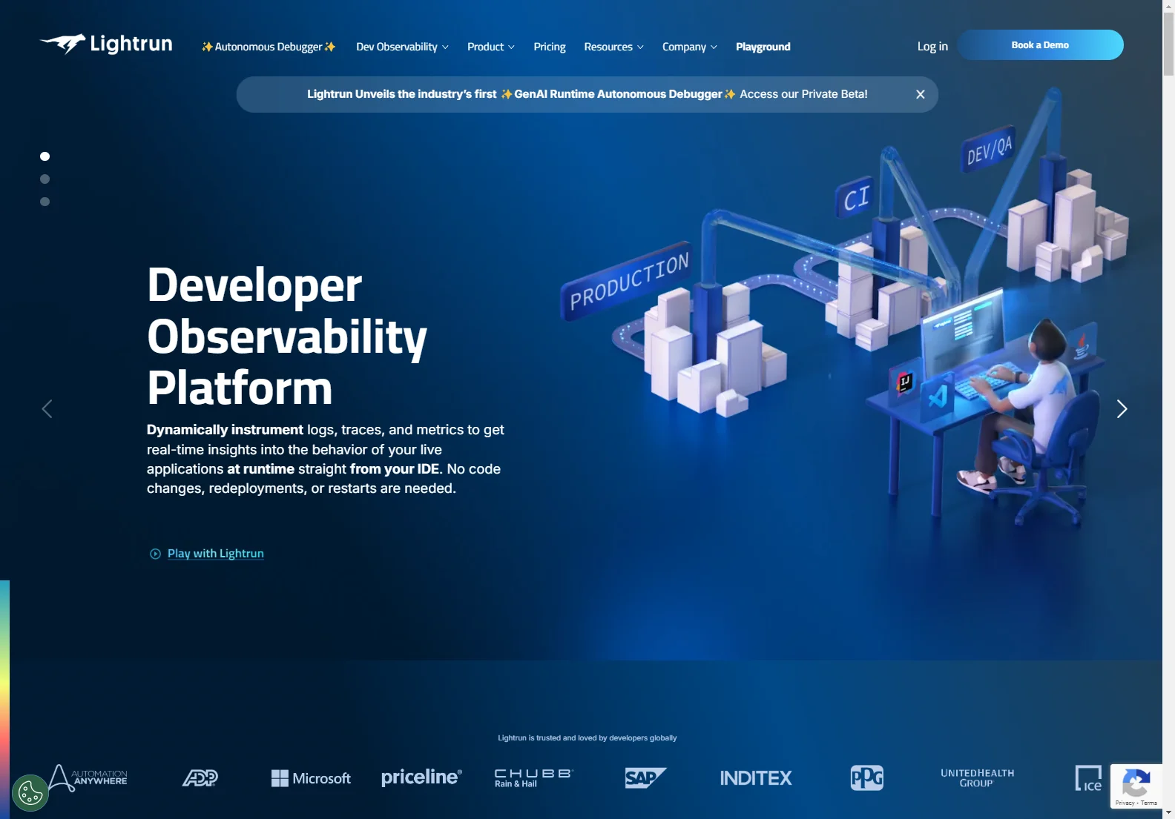Viewport: 1175px width, 819px height.
Task: Click the Play with Lightrun link
Action: click(215, 554)
